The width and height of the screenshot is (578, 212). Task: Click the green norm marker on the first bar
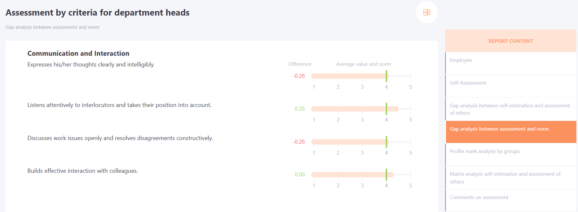point(386,76)
